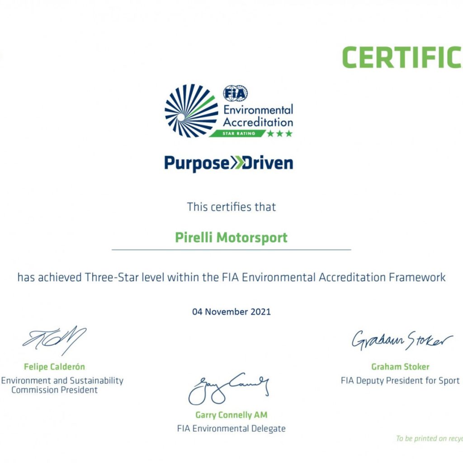463x463 pixels.
Task: Click 'FIA Deputy President for Sport' title
Action: click(401, 381)
